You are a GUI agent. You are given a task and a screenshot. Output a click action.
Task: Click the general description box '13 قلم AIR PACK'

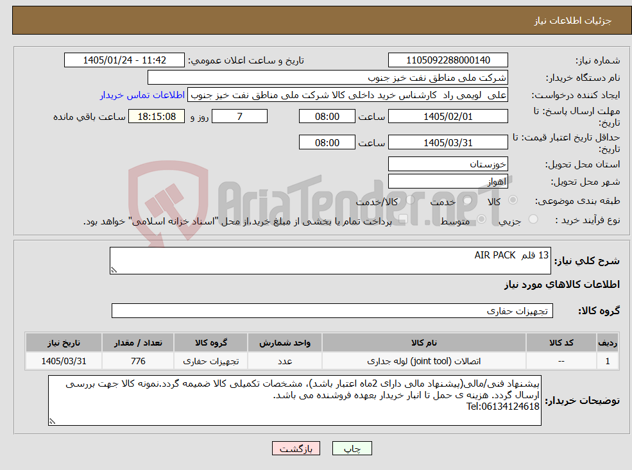[330, 260]
